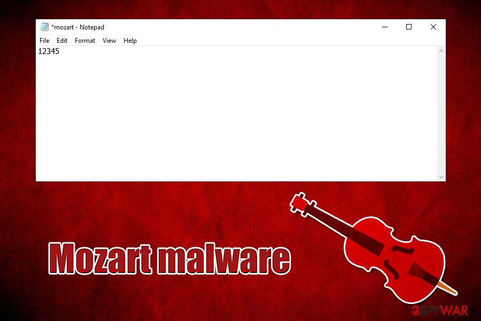Minimize the mozart Notepad window
The image size is (481, 321).
pyautogui.click(x=385, y=27)
